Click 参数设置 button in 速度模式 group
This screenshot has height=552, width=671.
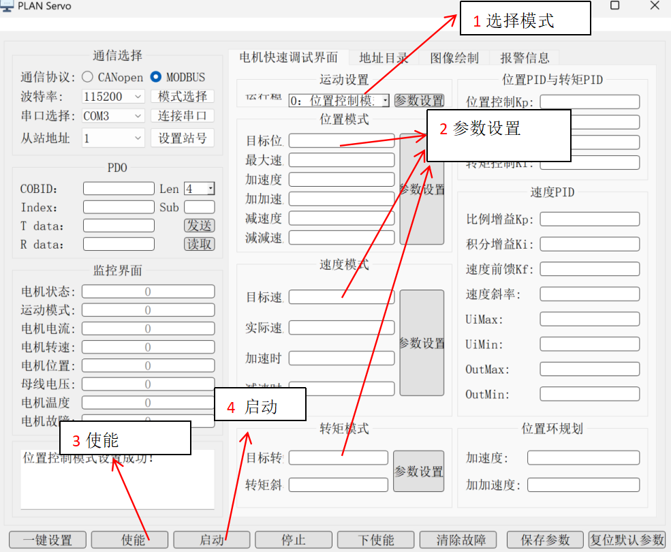point(422,343)
